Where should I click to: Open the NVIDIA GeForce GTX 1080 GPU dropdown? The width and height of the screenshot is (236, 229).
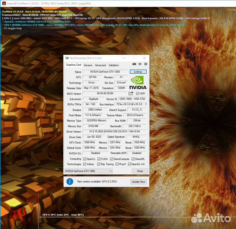(x=88, y=171)
